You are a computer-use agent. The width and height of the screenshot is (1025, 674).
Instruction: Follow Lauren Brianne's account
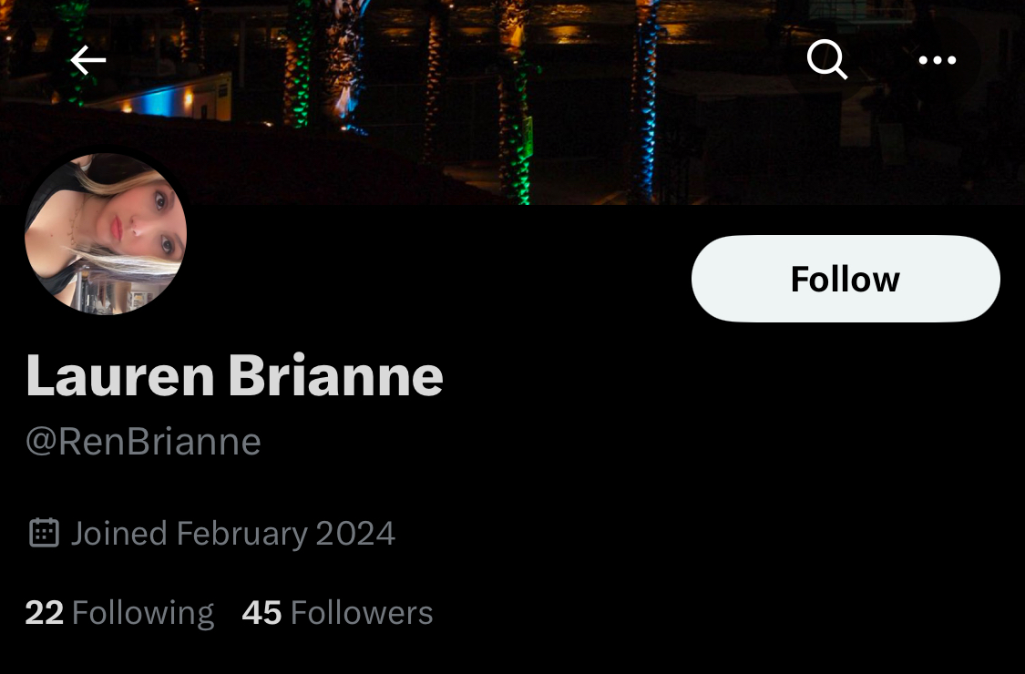pyautogui.click(x=846, y=279)
